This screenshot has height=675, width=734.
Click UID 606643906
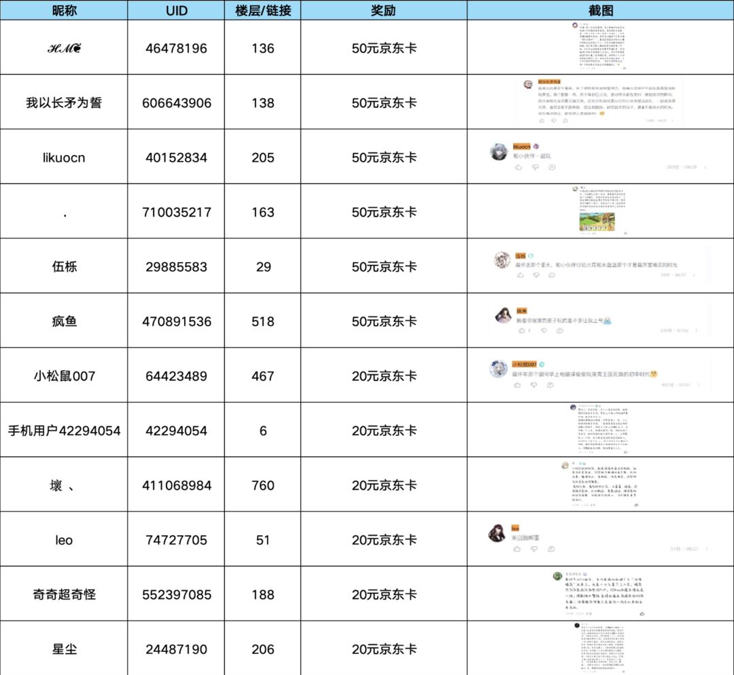tap(177, 103)
